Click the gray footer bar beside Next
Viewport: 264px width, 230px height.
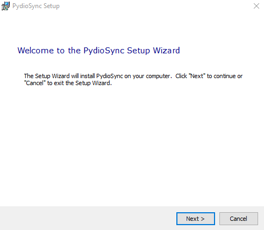[x=88, y=218]
